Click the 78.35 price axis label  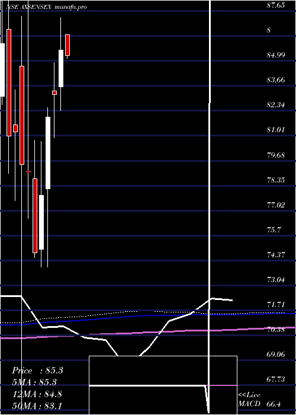(x=276, y=180)
